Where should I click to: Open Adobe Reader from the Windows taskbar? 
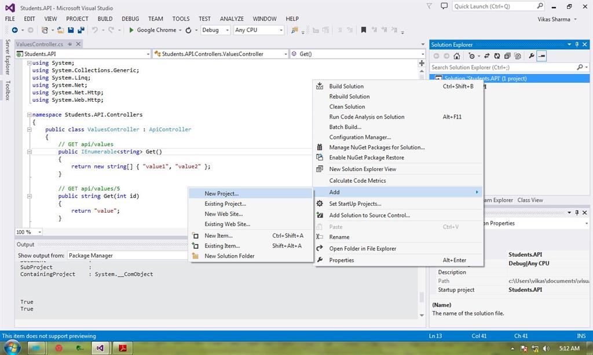click(x=123, y=348)
